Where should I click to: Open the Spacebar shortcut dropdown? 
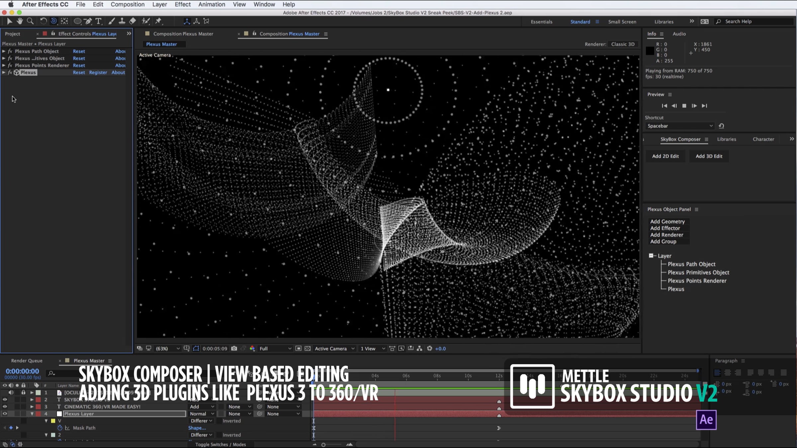coord(680,126)
